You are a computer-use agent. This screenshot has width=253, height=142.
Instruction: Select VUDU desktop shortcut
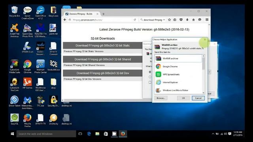click(40, 49)
